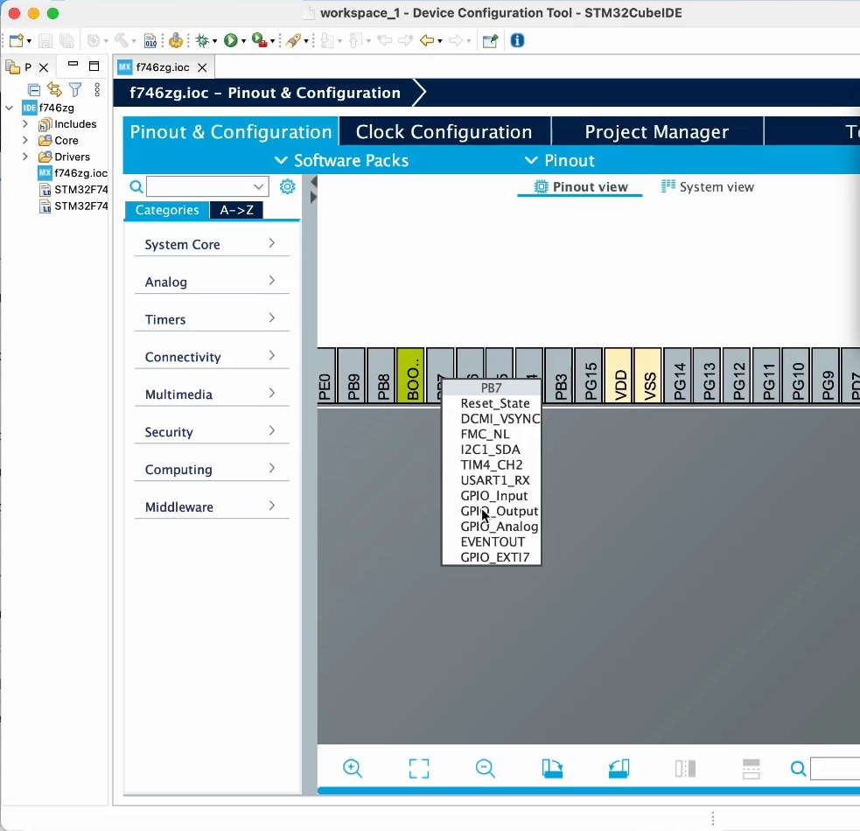The width and height of the screenshot is (860, 831).
Task: Rotate the chip clockwise
Action: point(552,768)
